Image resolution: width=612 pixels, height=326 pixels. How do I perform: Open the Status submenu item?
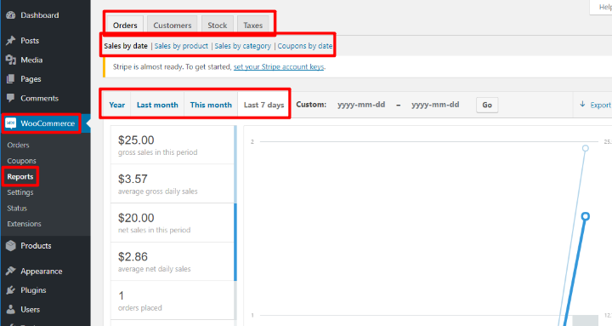[17, 208]
